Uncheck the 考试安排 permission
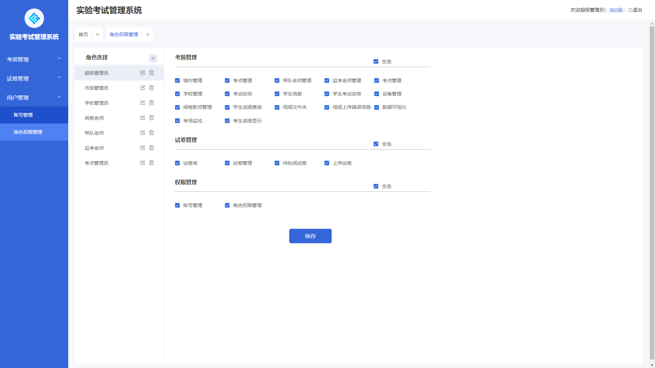This screenshot has height=368, width=655. [227, 94]
